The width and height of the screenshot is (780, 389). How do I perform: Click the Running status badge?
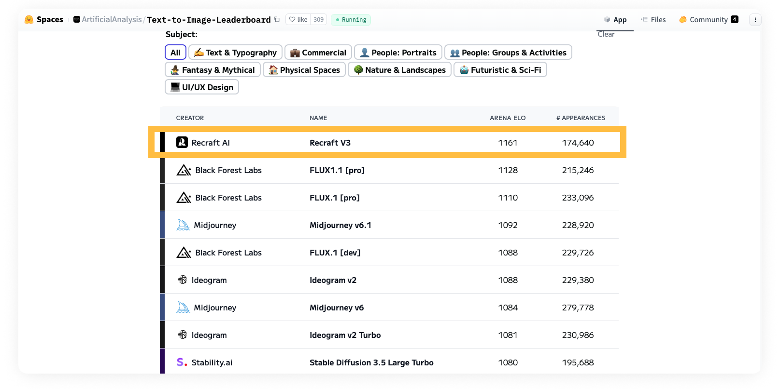(x=351, y=20)
